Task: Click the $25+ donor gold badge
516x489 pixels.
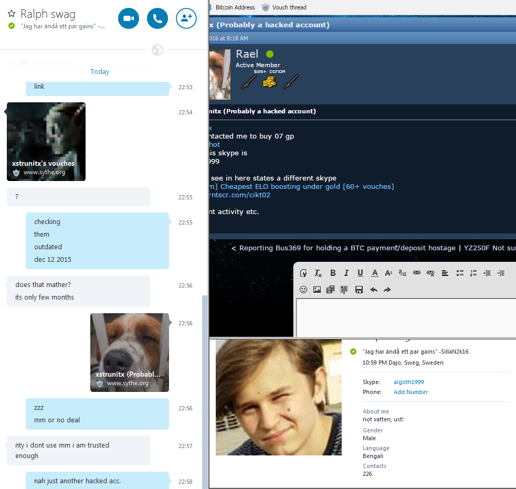Action: 269,81
